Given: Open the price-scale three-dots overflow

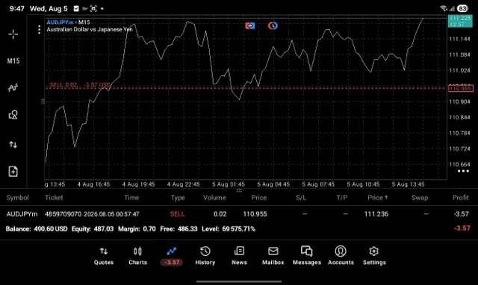Looking at the screenshot, I should pyautogui.click(x=463, y=171).
